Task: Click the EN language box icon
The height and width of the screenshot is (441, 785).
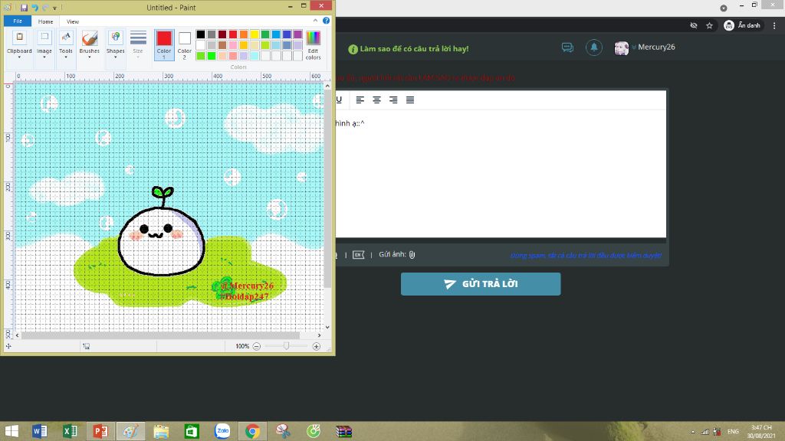Action: click(359, 255)
